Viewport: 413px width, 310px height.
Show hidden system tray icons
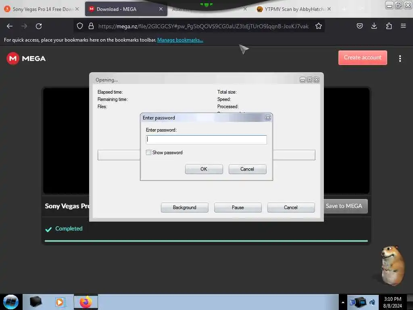click(x=343, y=302)
